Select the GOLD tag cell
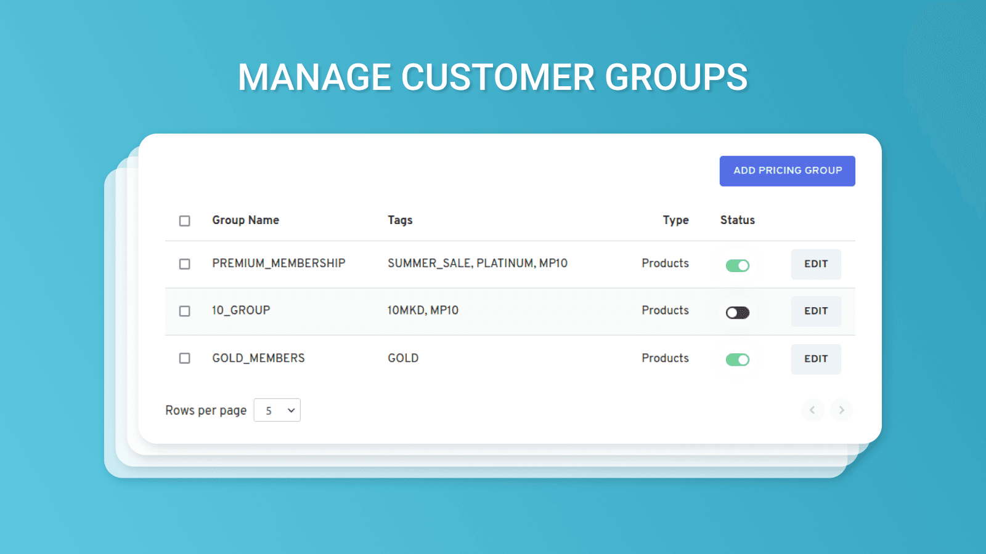The width and height of the screenshot is (986, 554). tap(403, 358)
